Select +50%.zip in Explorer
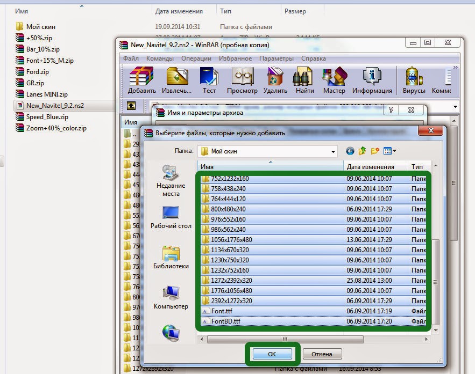Image resolution: width=475 pixels, height=374 pixels. [x=34, y=38]
